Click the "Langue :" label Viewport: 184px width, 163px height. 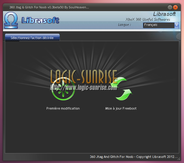[x=124, y=25]
